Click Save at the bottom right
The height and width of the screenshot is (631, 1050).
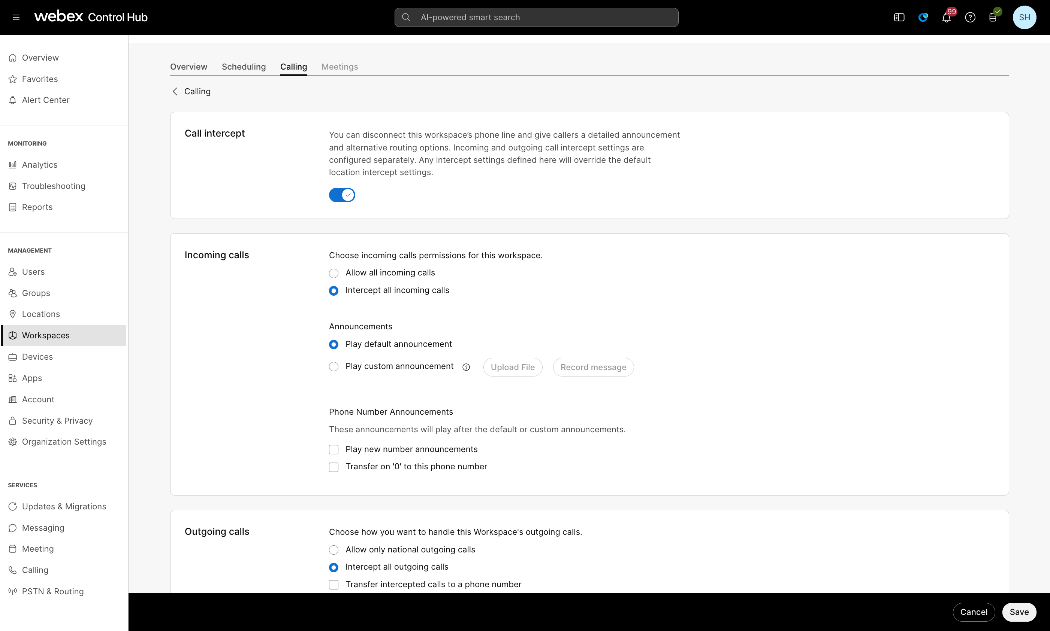coord(1019,612)
